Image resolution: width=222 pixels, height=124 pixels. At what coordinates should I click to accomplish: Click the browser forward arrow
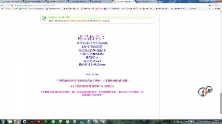(x=5, y=5)
